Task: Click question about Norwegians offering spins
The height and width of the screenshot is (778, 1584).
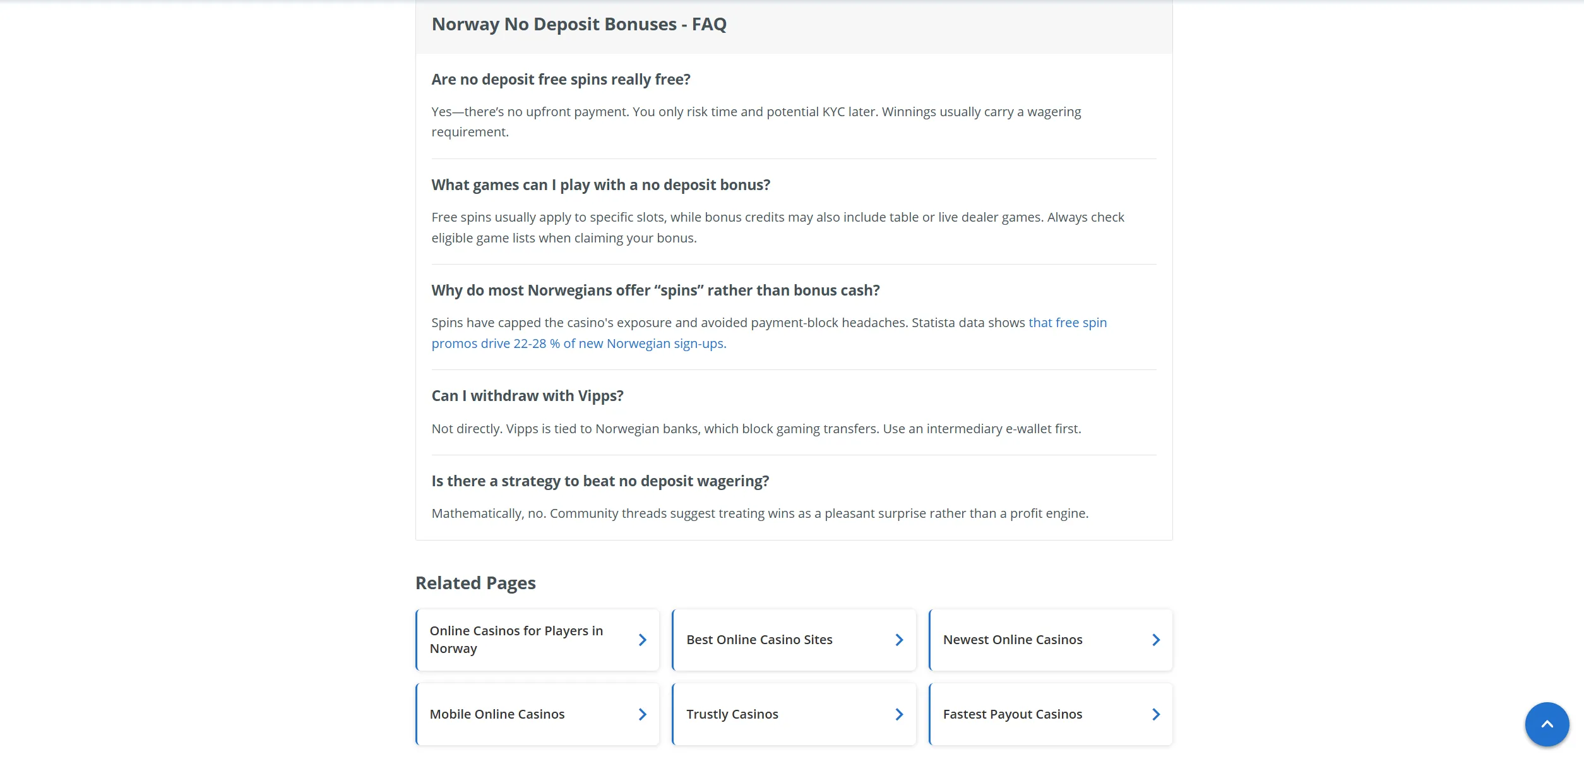Action: click(655, 290)
